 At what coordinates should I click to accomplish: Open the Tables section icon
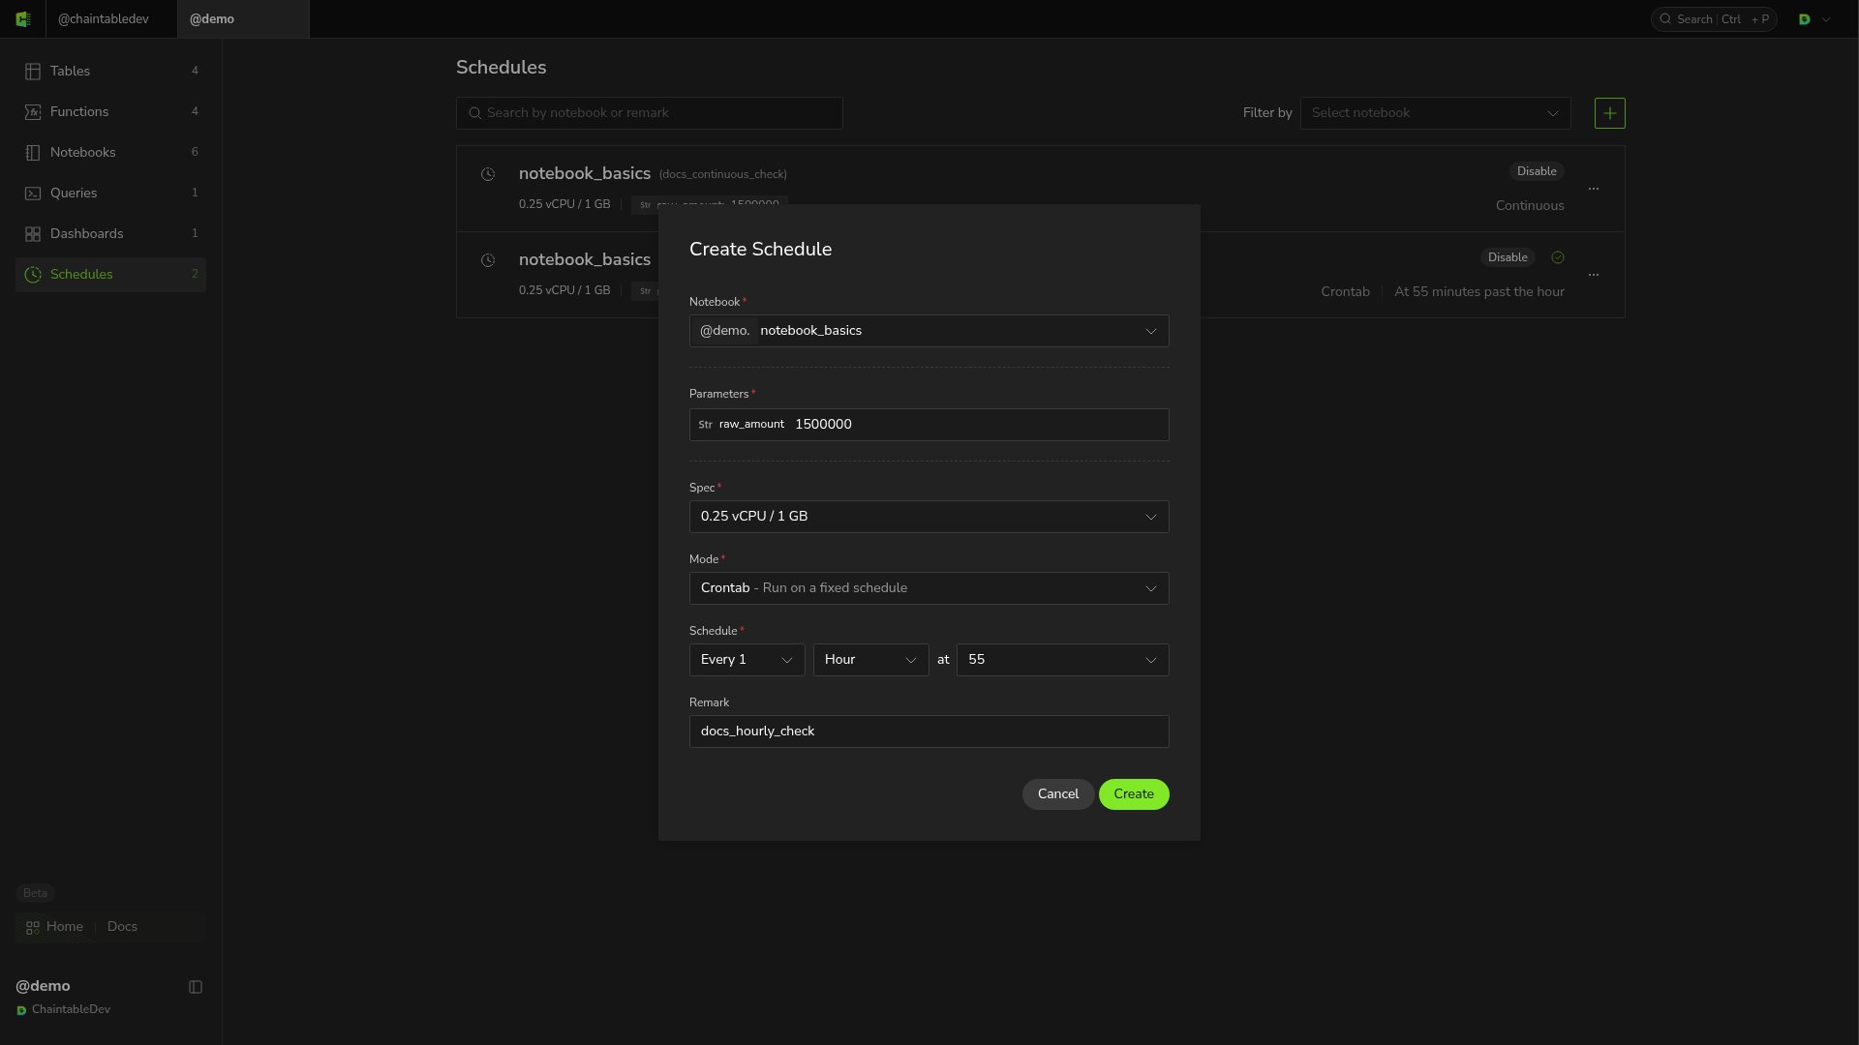coord(33,72)
